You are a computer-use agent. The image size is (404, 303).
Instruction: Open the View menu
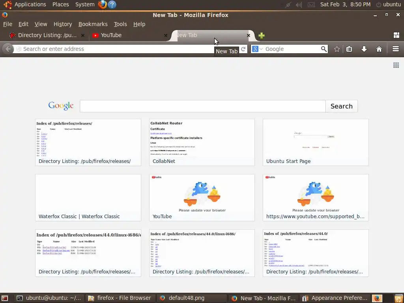pos(41,24)
